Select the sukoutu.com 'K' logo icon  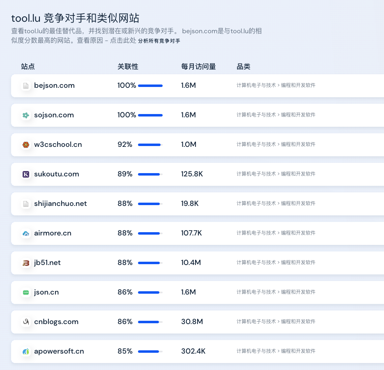tap(26, 174)
